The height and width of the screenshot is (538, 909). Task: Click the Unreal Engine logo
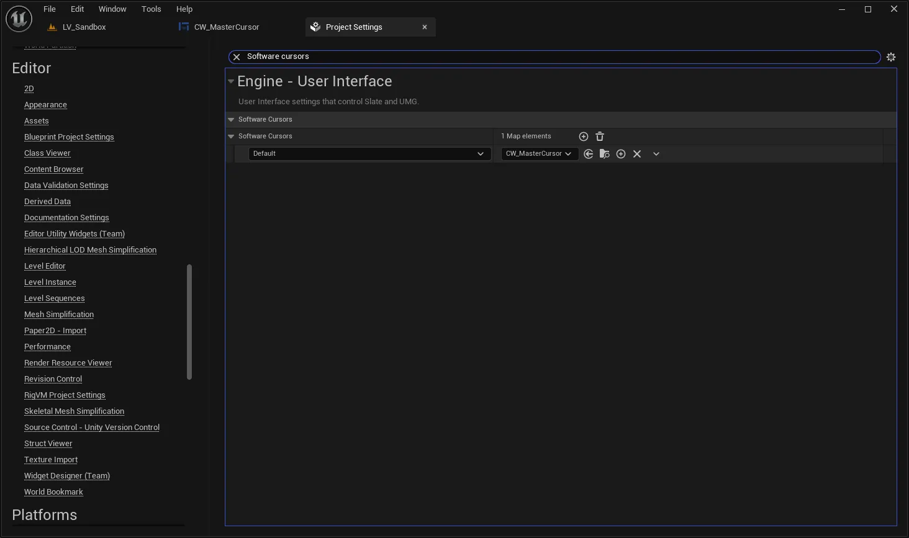[19, 19]
